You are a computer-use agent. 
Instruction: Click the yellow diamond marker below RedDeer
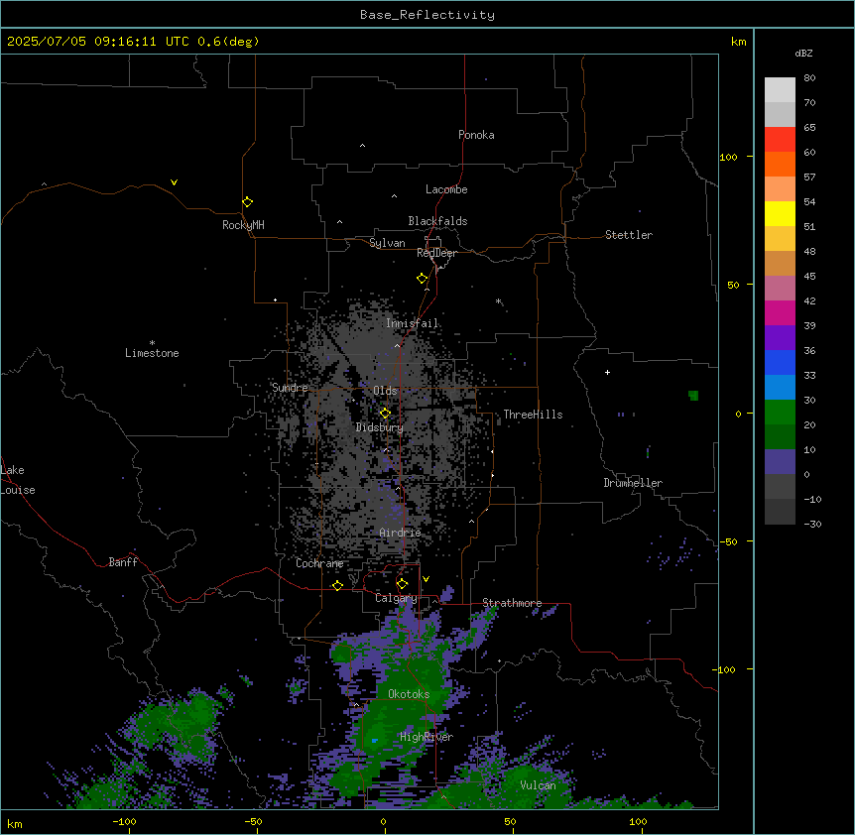pos(422,279)
